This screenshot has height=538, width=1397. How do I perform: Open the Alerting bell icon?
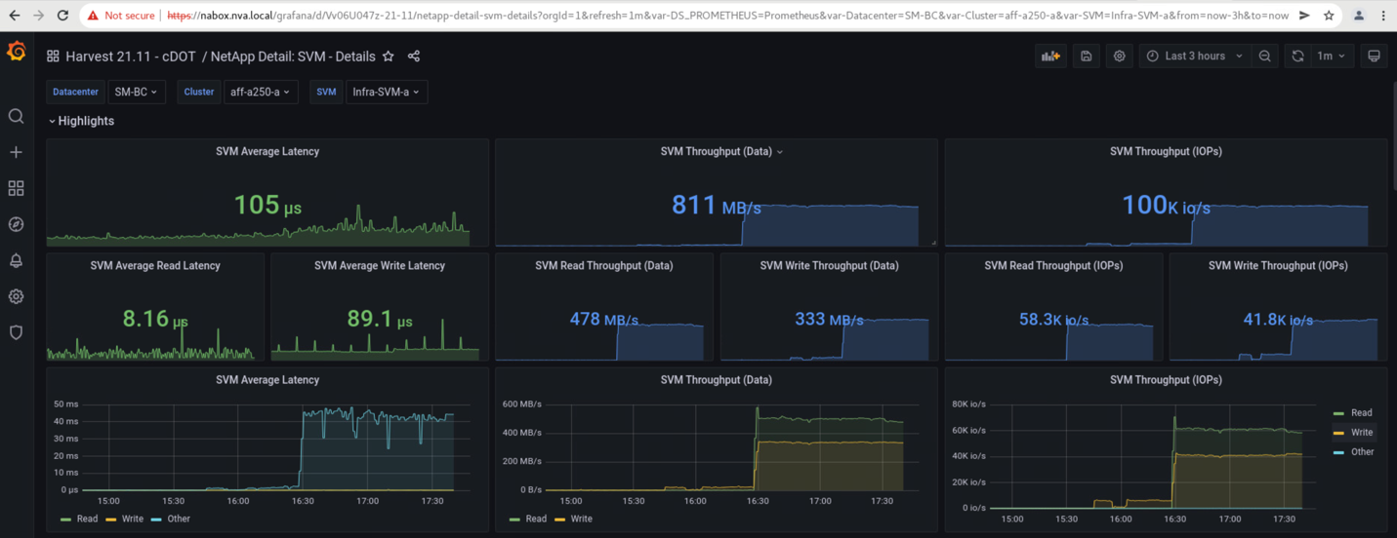[x=16, y=260]
